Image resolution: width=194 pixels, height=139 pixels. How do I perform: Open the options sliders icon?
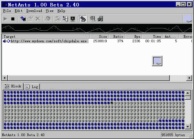click(x=93, y=19)
